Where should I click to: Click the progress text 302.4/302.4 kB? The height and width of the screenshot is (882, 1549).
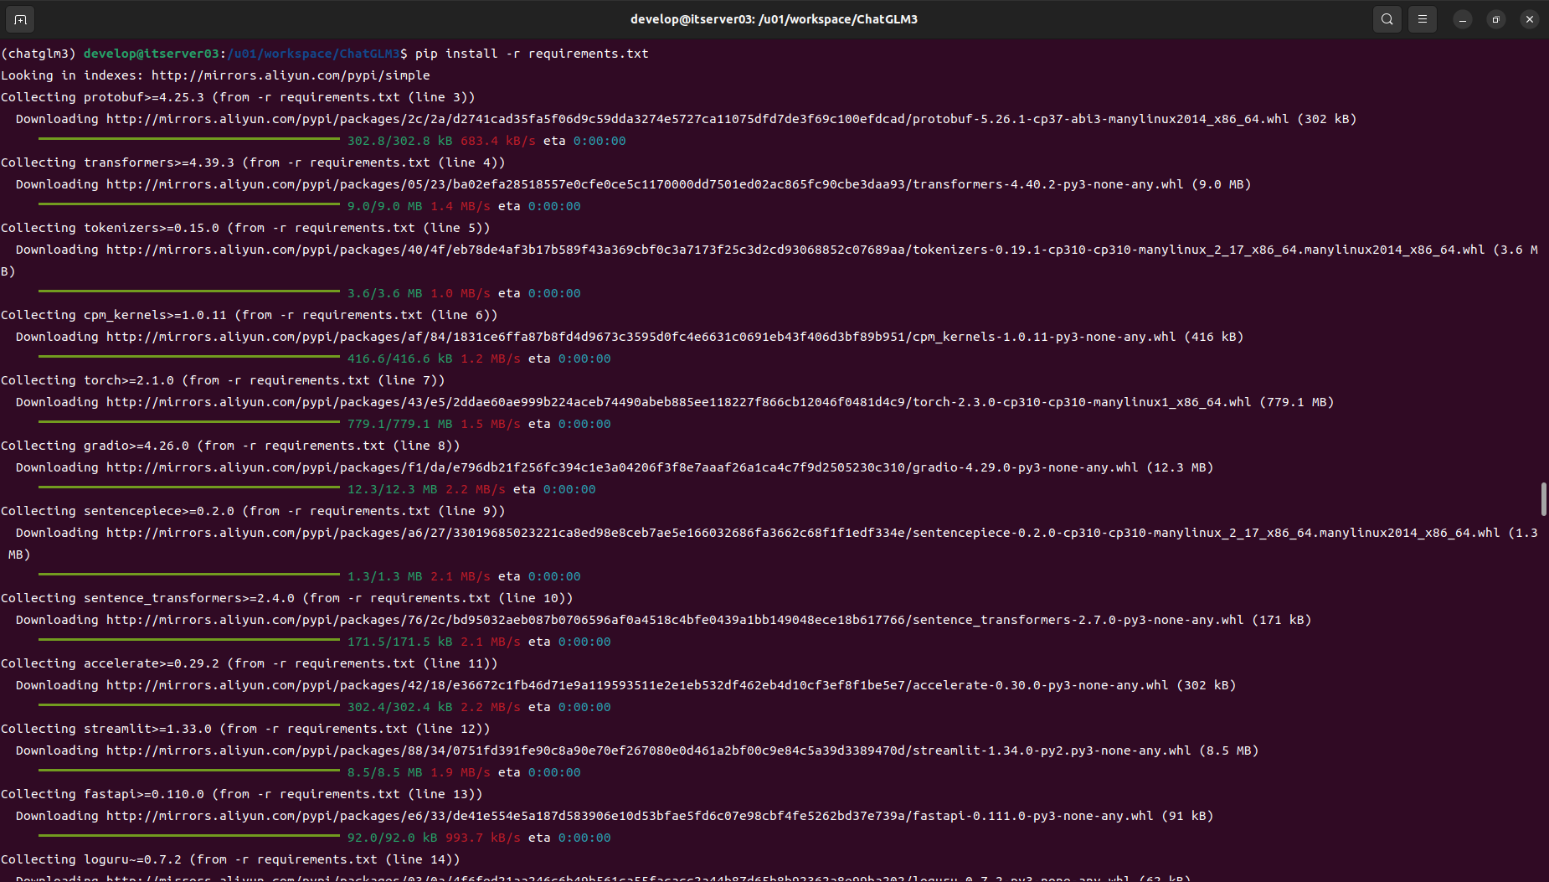(x=400, y=707)
